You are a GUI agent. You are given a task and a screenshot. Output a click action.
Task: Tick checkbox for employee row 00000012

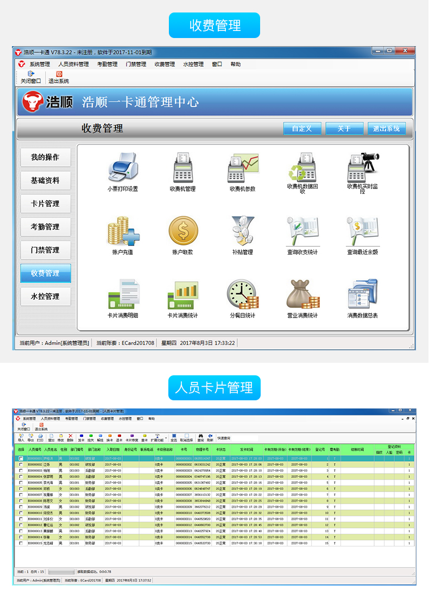(x=21, y=525)
